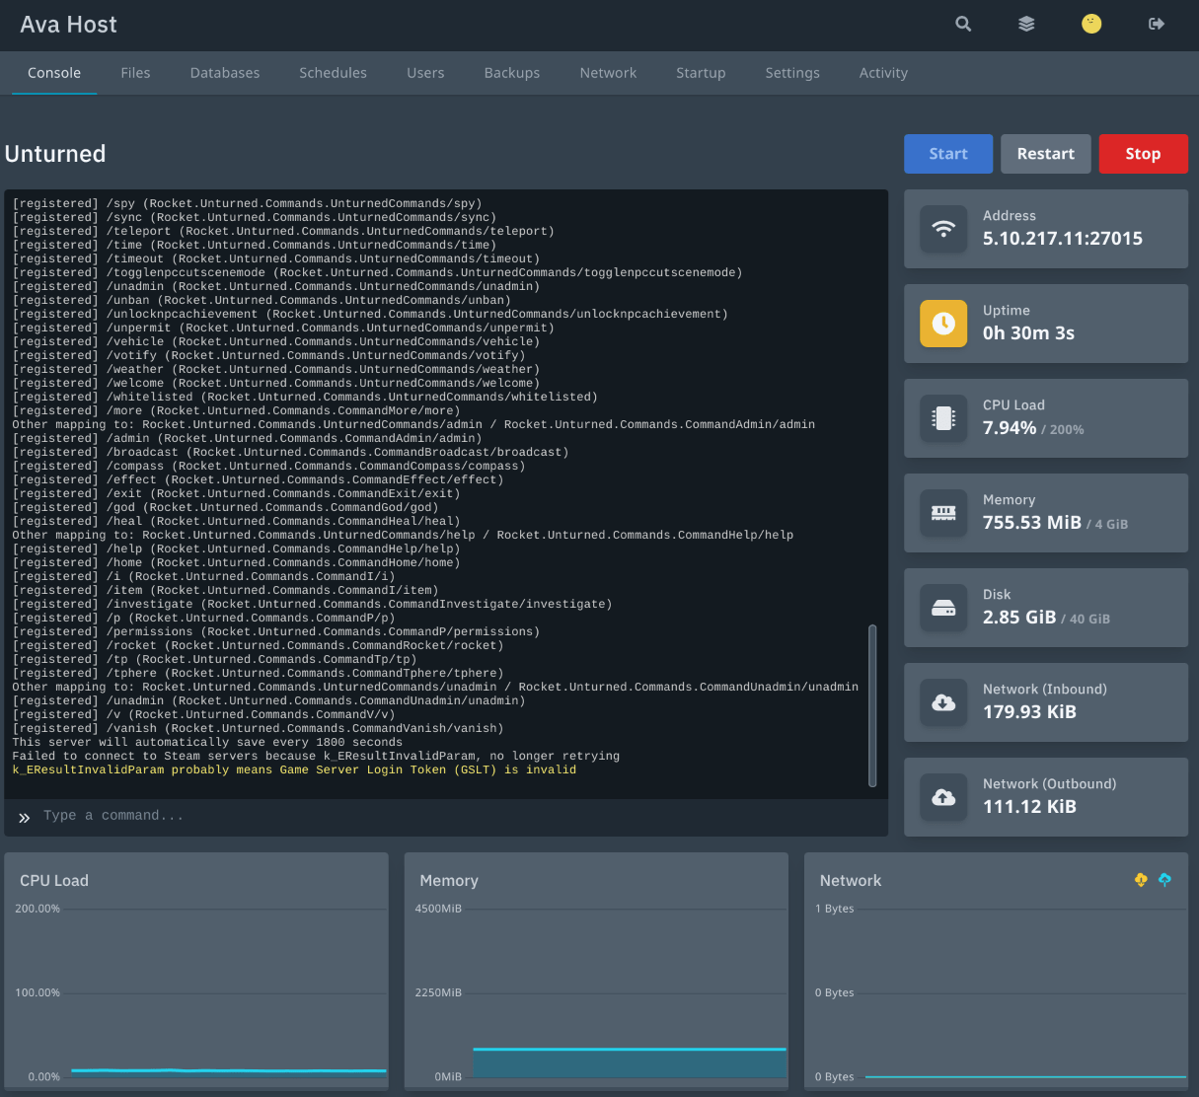Click the disk usage value 2.85 GiB

pos(1019,618)
